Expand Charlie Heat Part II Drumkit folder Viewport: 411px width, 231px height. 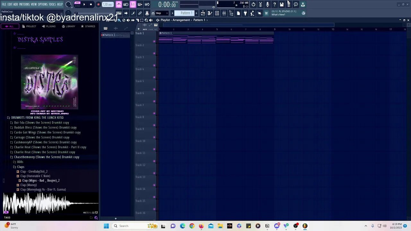48,147
